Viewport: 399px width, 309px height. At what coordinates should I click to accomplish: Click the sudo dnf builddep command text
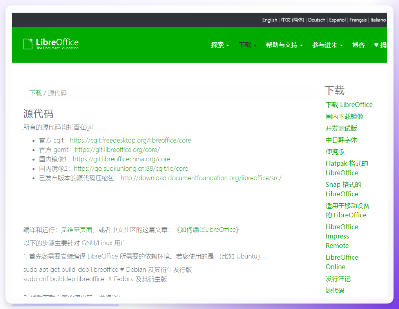tap(95, 279)
